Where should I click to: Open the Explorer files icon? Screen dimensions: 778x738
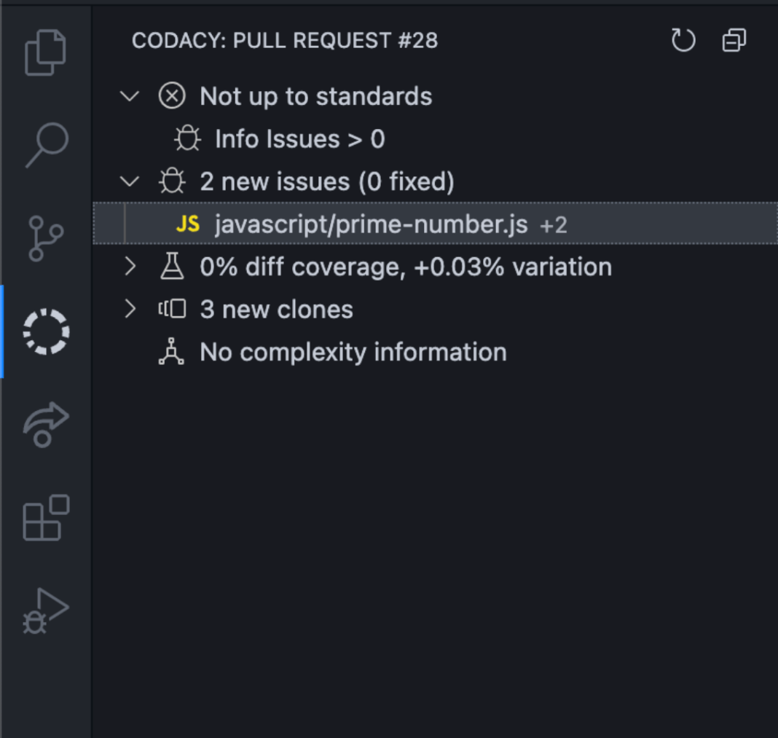click(x=46, y=52)
